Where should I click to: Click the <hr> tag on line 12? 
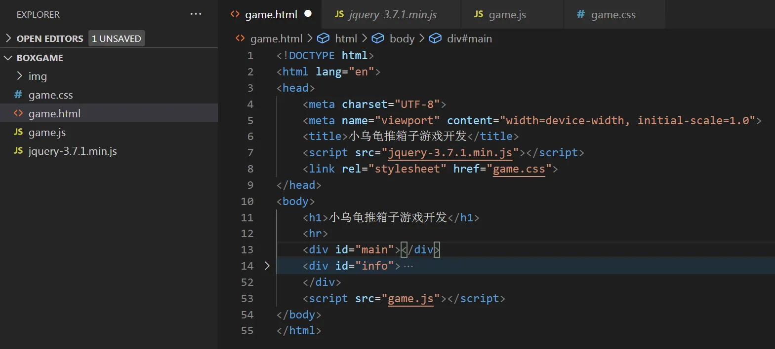[x=315, y=234]
